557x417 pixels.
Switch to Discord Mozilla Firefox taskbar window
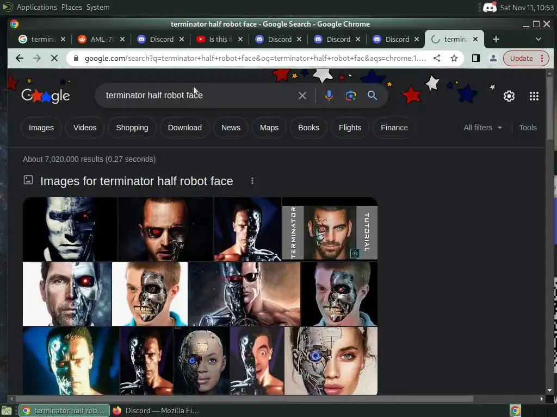156,410
